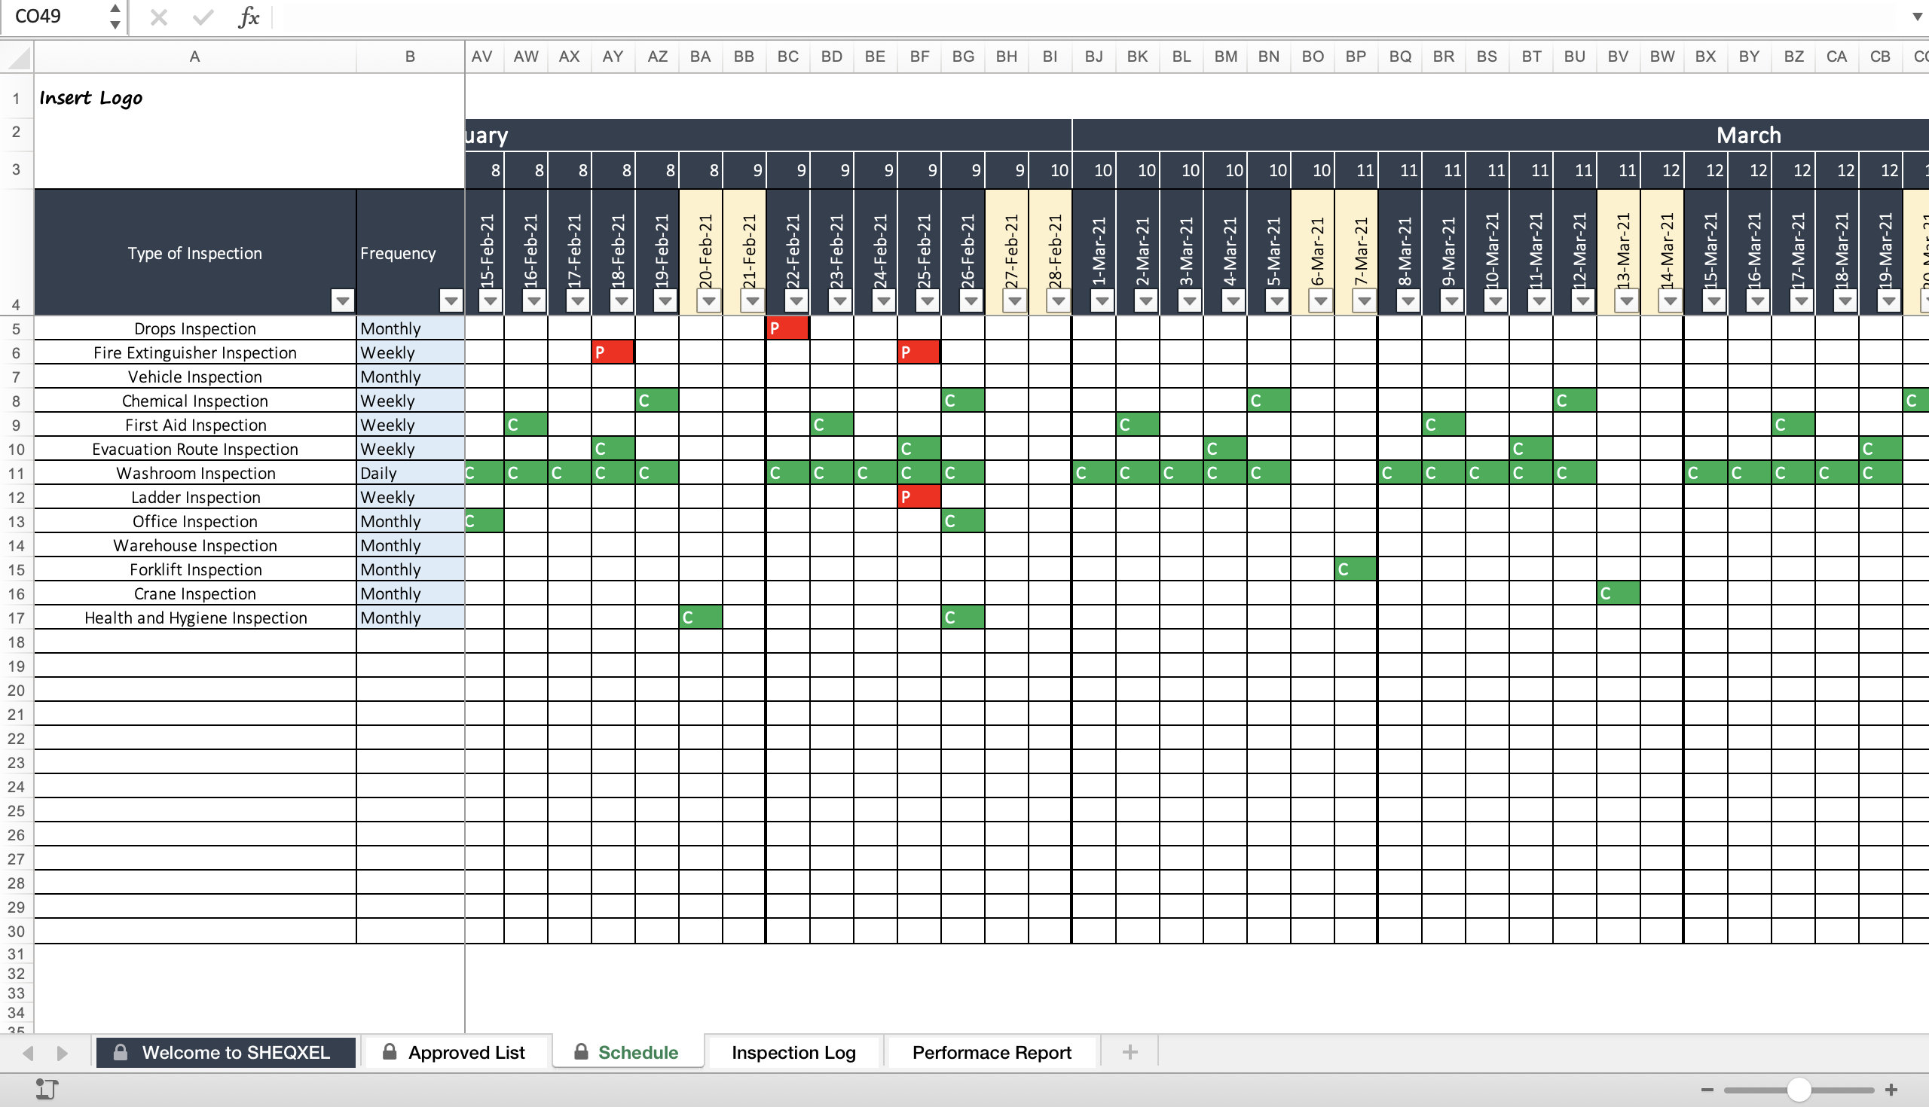This screenshot has height=1107, width=1929.
Task: Open the 13-Mar-21 filter dropdown
Action: [1626, 301]
